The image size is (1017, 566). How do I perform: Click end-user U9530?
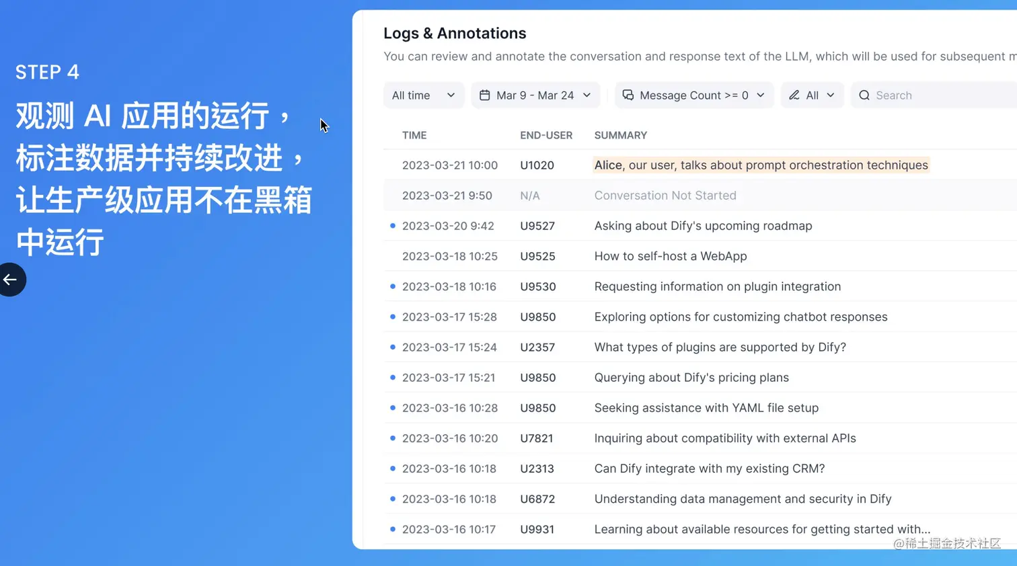(x=538, y=286)
